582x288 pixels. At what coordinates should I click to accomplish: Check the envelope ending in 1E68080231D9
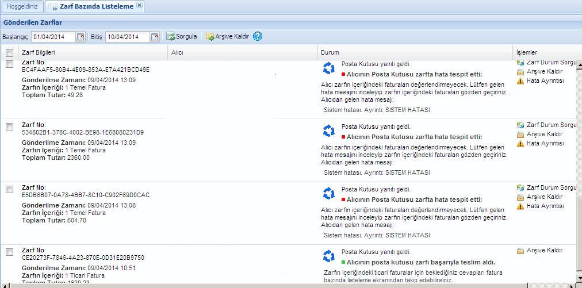click(x=9, y=127)
